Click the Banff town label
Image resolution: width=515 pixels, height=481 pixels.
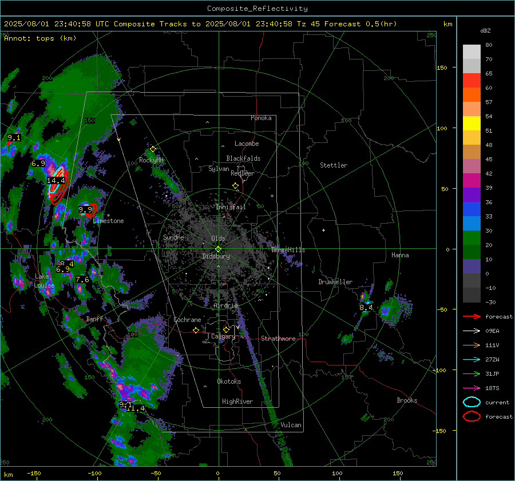click(x=94, y=319)
